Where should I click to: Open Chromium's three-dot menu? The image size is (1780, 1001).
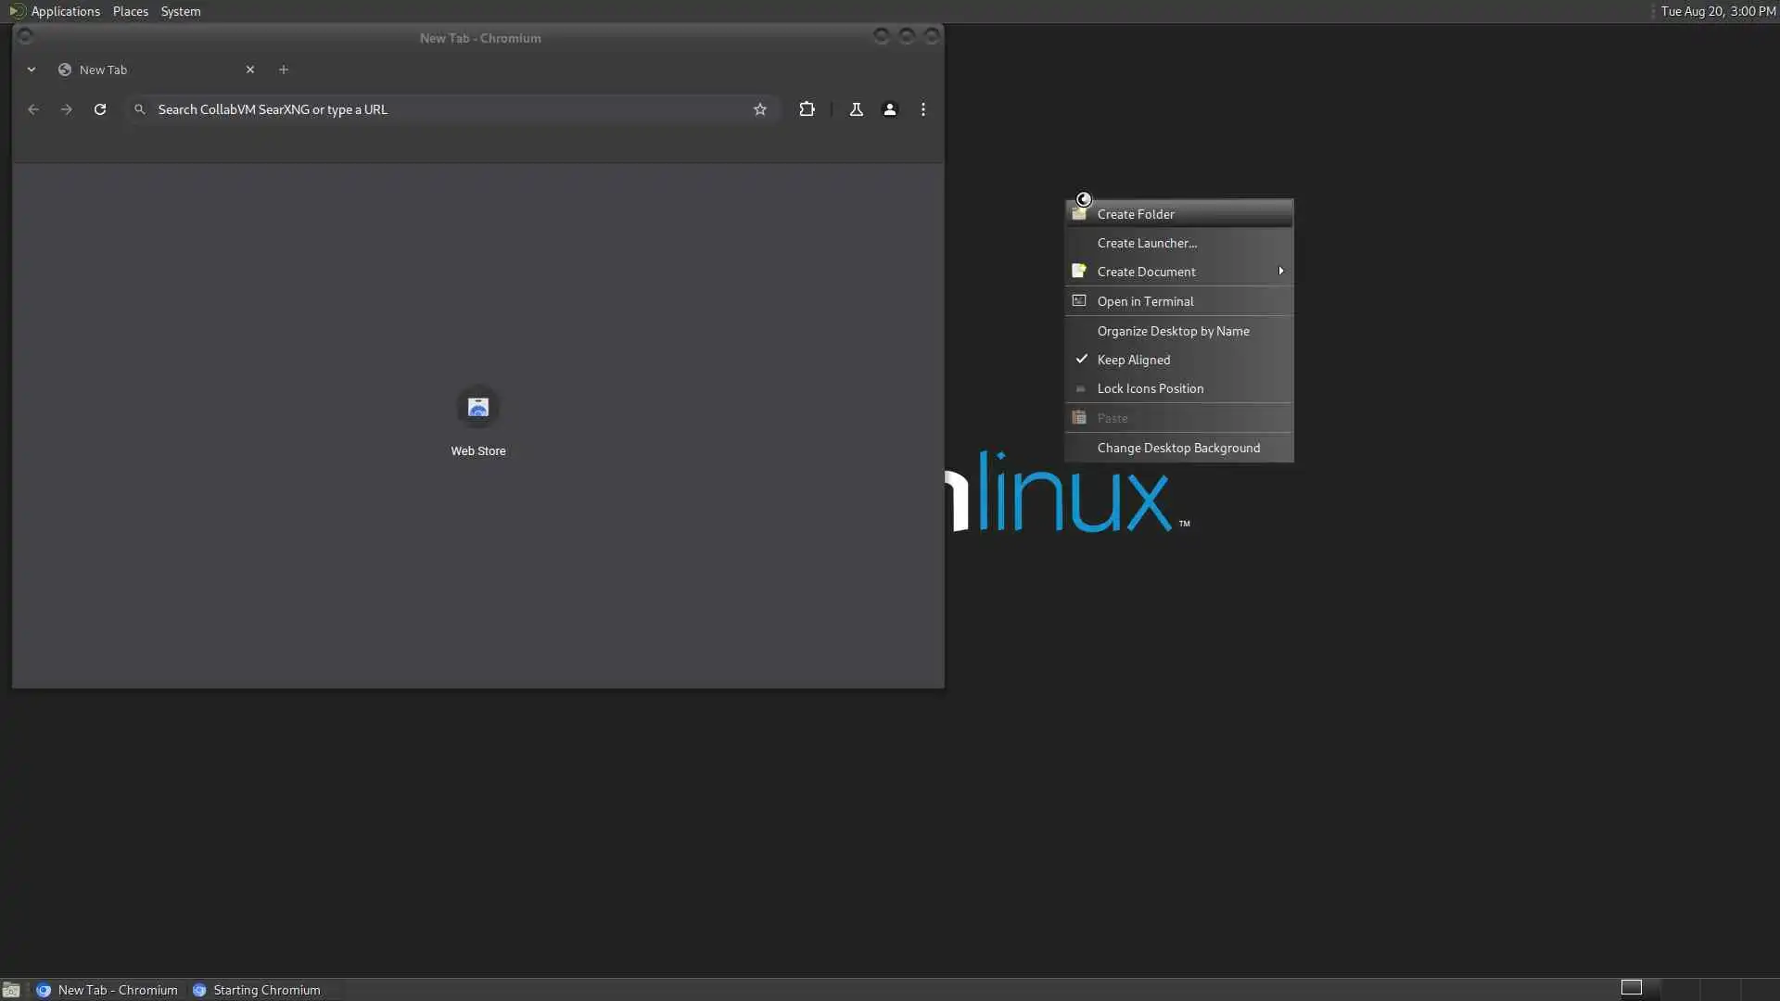point(922,109)
